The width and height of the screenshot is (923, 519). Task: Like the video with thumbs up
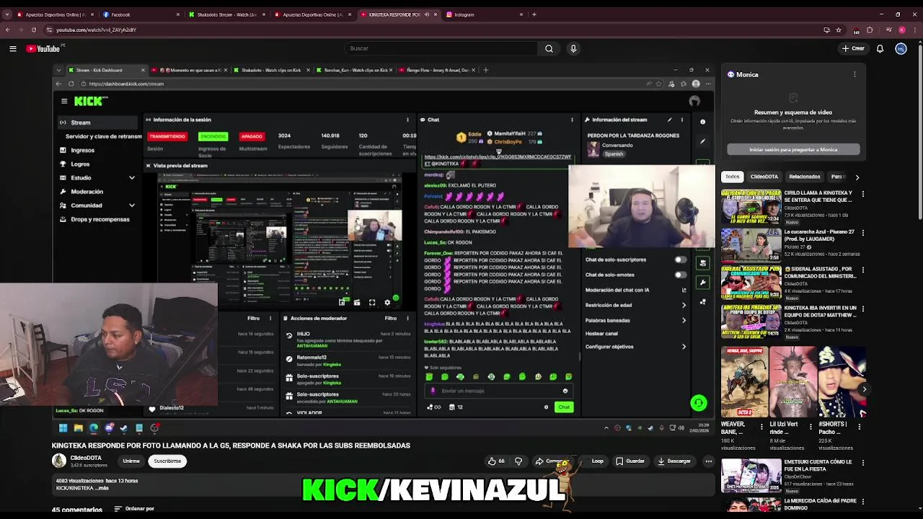pos(496,461)
